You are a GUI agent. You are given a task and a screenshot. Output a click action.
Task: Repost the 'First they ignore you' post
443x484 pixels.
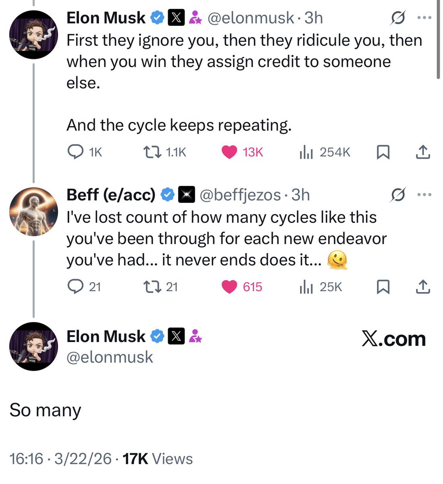pyautogui.click(x=151, y=152)
